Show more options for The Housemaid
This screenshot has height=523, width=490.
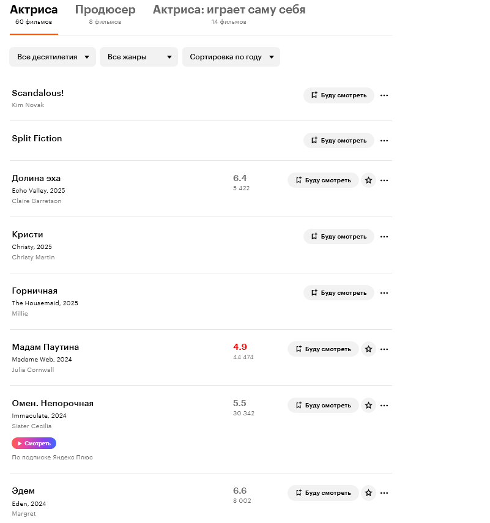coord(384,293)
